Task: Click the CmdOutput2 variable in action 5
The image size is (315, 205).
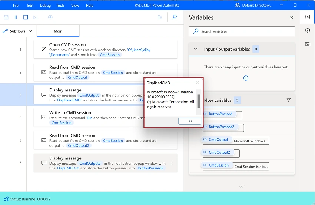Action: click(x=78, y=145)
